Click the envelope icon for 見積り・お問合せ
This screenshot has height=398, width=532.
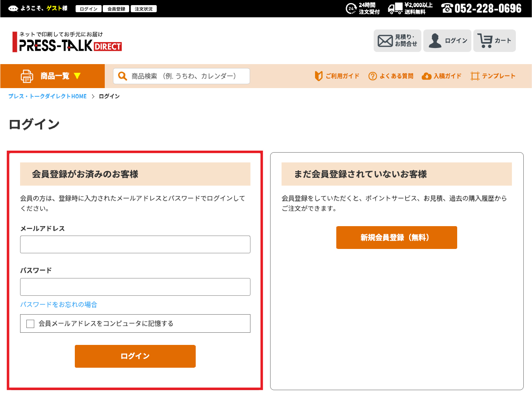coord(385,41)
